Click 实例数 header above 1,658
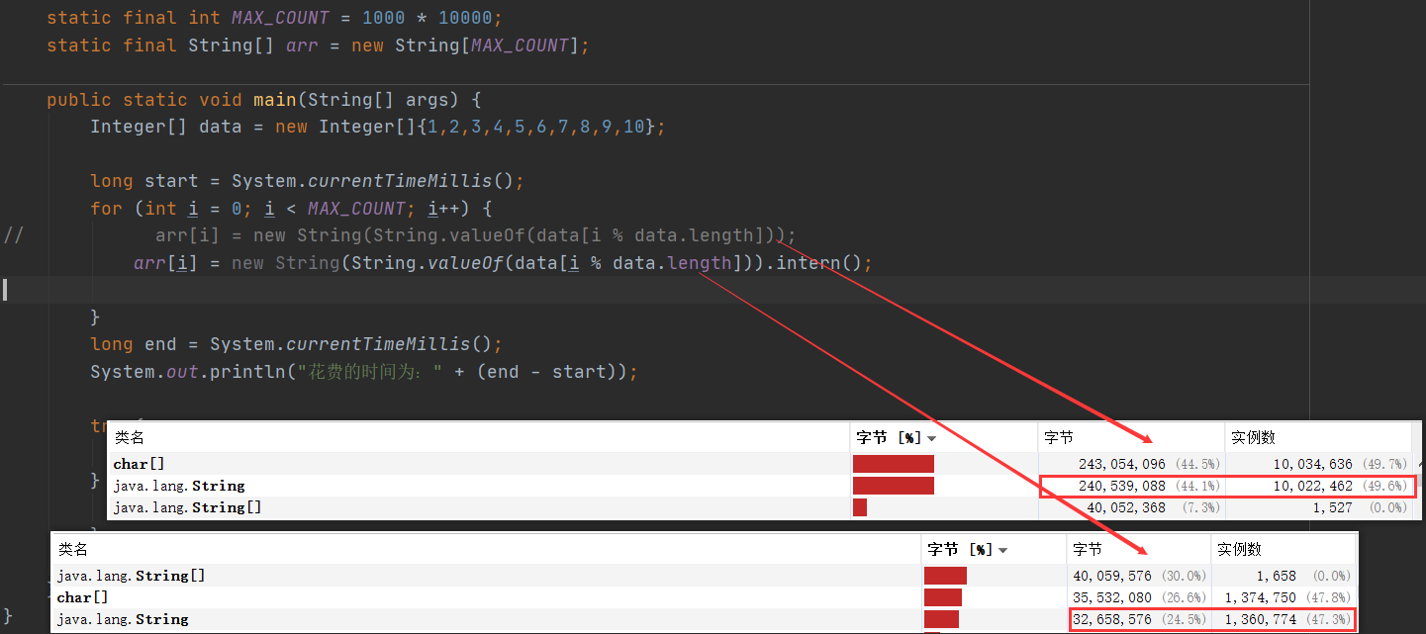Image resolution: width=1426 pixels, height=634 pixels. coord(1239,549)
